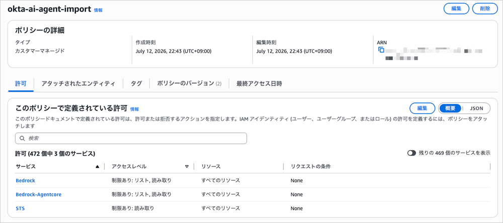Open the 許可 tab

pyautogui.click(x=21, y=83)
